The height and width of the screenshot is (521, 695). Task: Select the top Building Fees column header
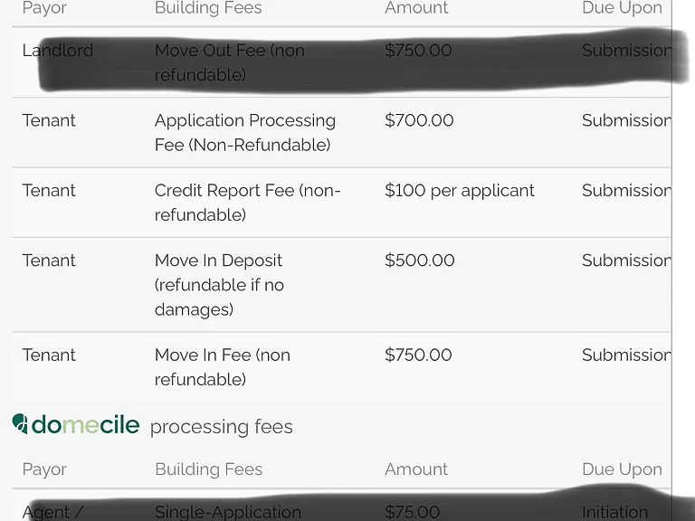208,7
